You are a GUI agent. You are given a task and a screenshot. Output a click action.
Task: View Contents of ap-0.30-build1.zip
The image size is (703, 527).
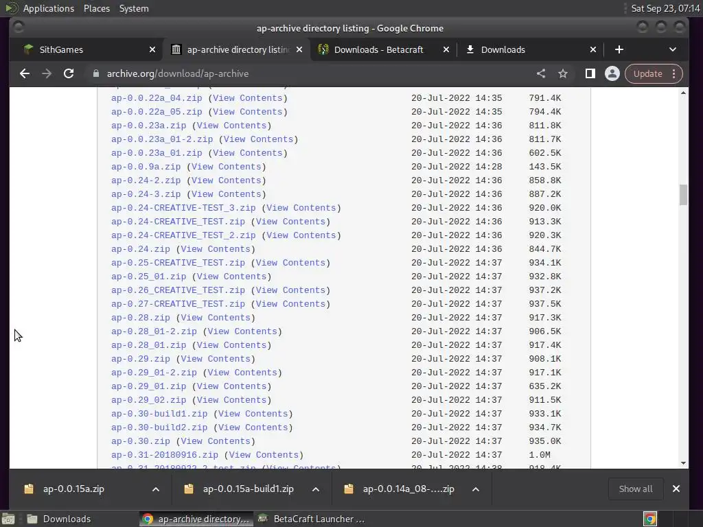253,414
